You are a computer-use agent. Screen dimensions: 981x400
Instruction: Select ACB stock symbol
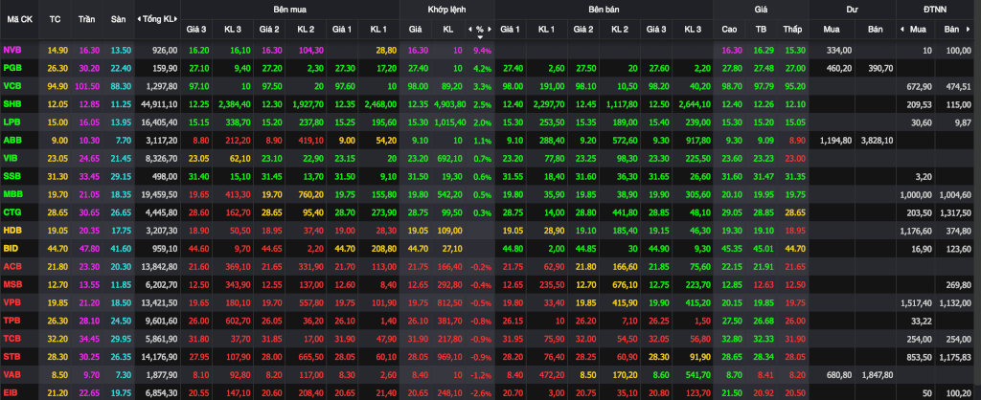tap(11, 266)
